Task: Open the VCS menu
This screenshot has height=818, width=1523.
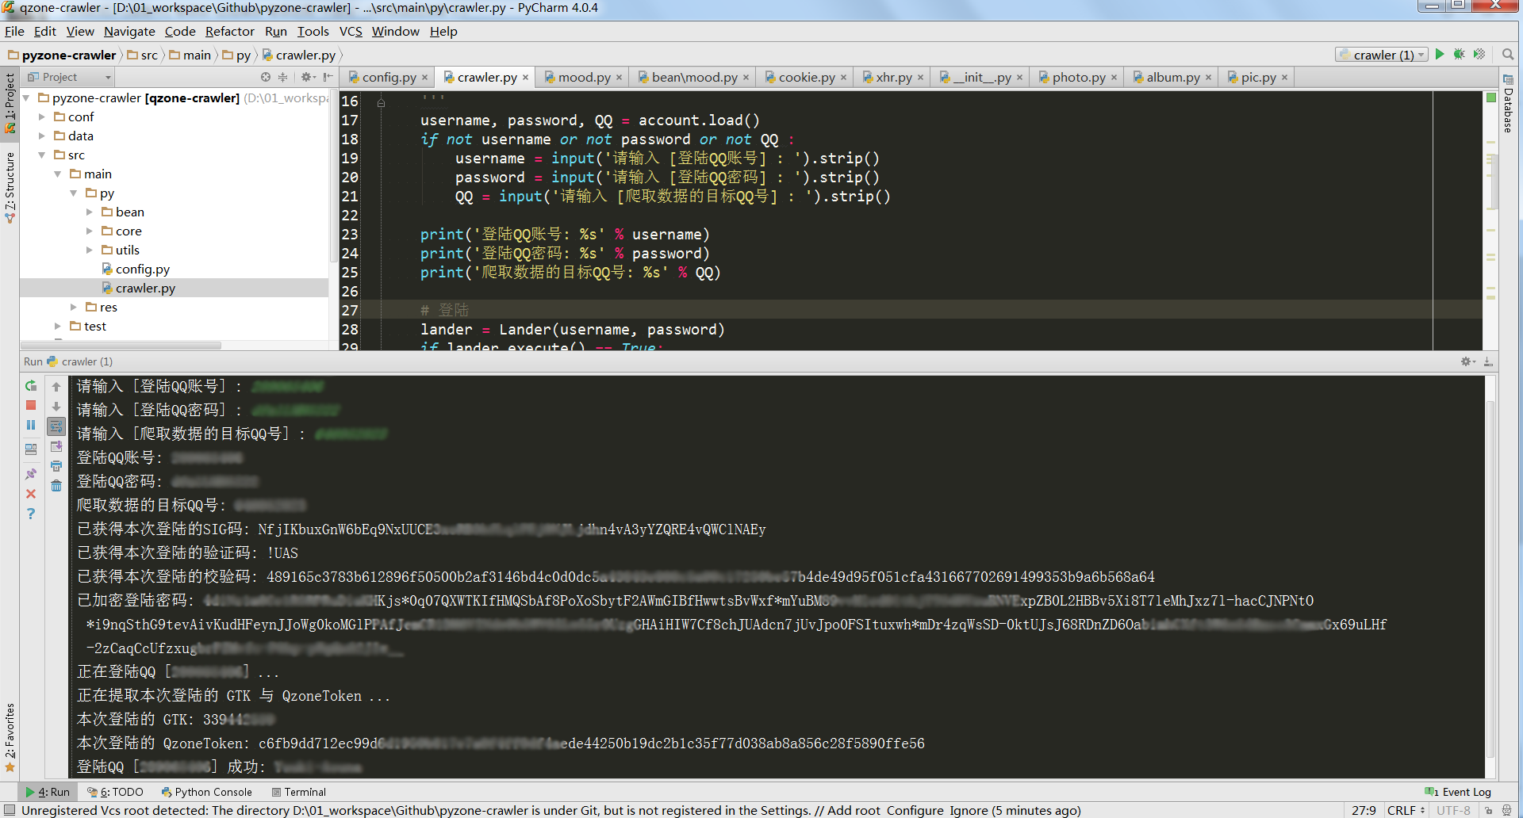Action: click(x=351, y=32)
